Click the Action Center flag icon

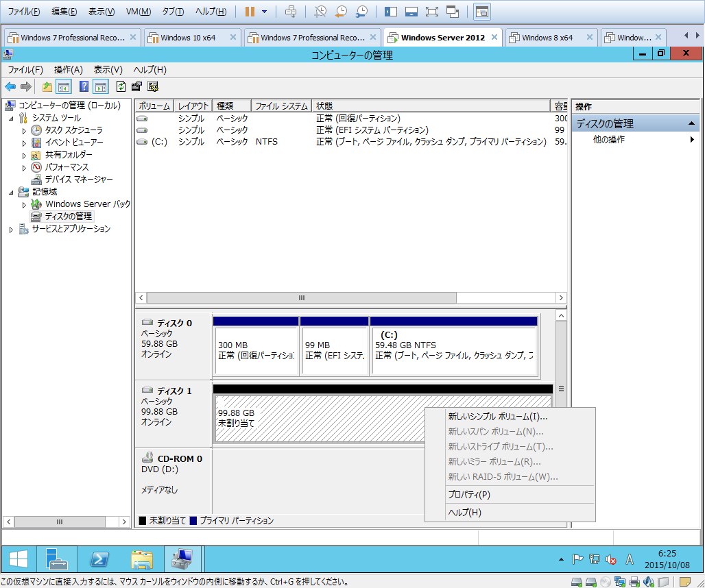pyautogui.click(x=577, y=559)
